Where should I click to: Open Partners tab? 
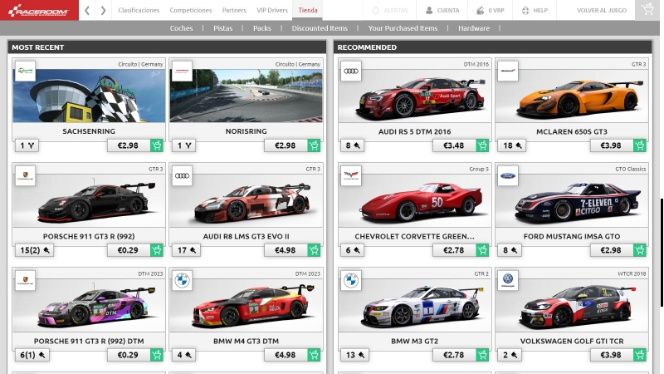click(x=234, y=10)
